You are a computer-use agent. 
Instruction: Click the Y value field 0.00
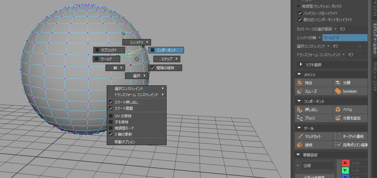(359, 171)
